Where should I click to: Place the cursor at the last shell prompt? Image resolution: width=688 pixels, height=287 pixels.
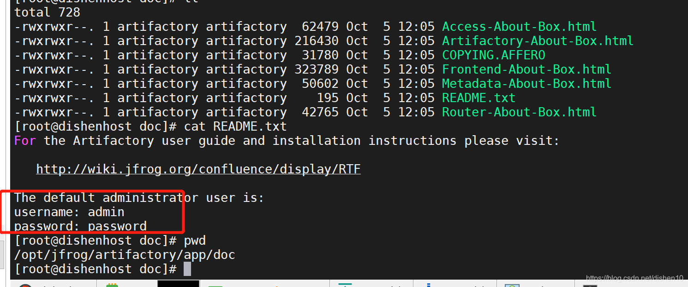coord(187,269)
